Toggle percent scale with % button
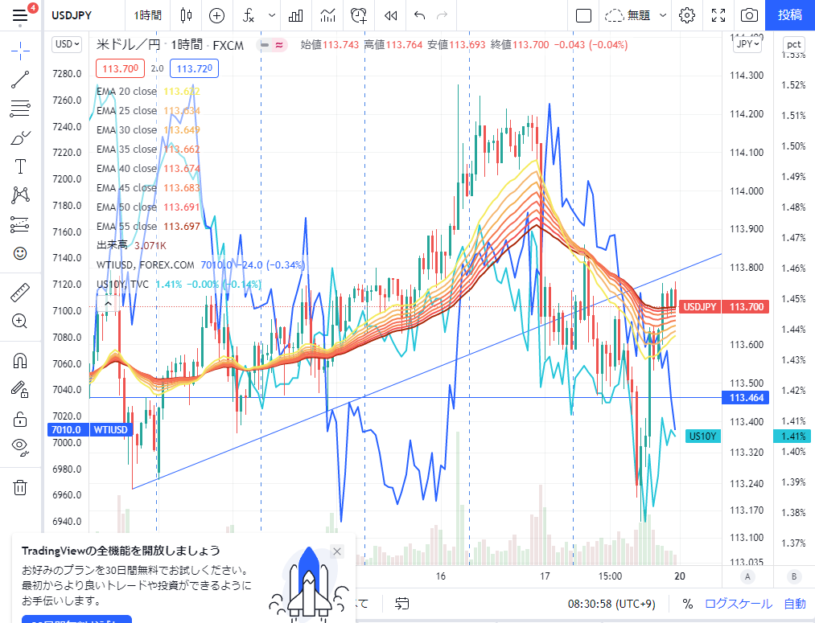The image size is (815, 623). (688, 604)
